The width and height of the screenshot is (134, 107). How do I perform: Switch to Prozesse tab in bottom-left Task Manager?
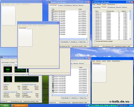(x=13, y=62)
